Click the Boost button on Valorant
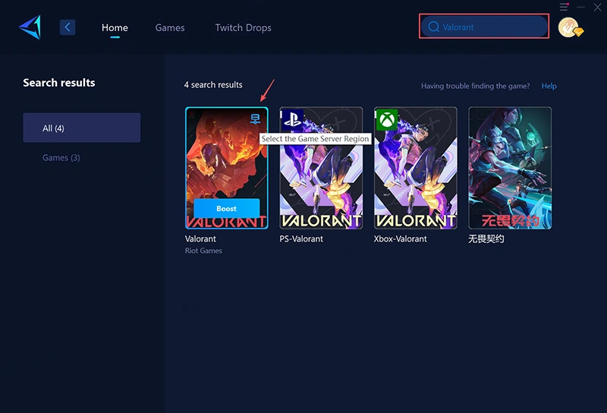 click(x=226, y=209)
